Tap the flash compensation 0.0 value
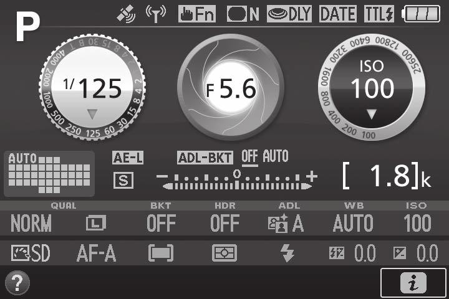Screen dimensions: 449x299 point(365,254)
